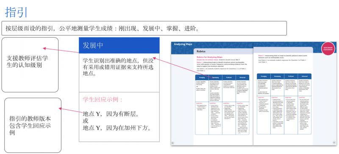The width and height of the screenshot is (339, 154).
Task: Select the 学生识别出准确的地点 description text
Action: tap(118, 67)
